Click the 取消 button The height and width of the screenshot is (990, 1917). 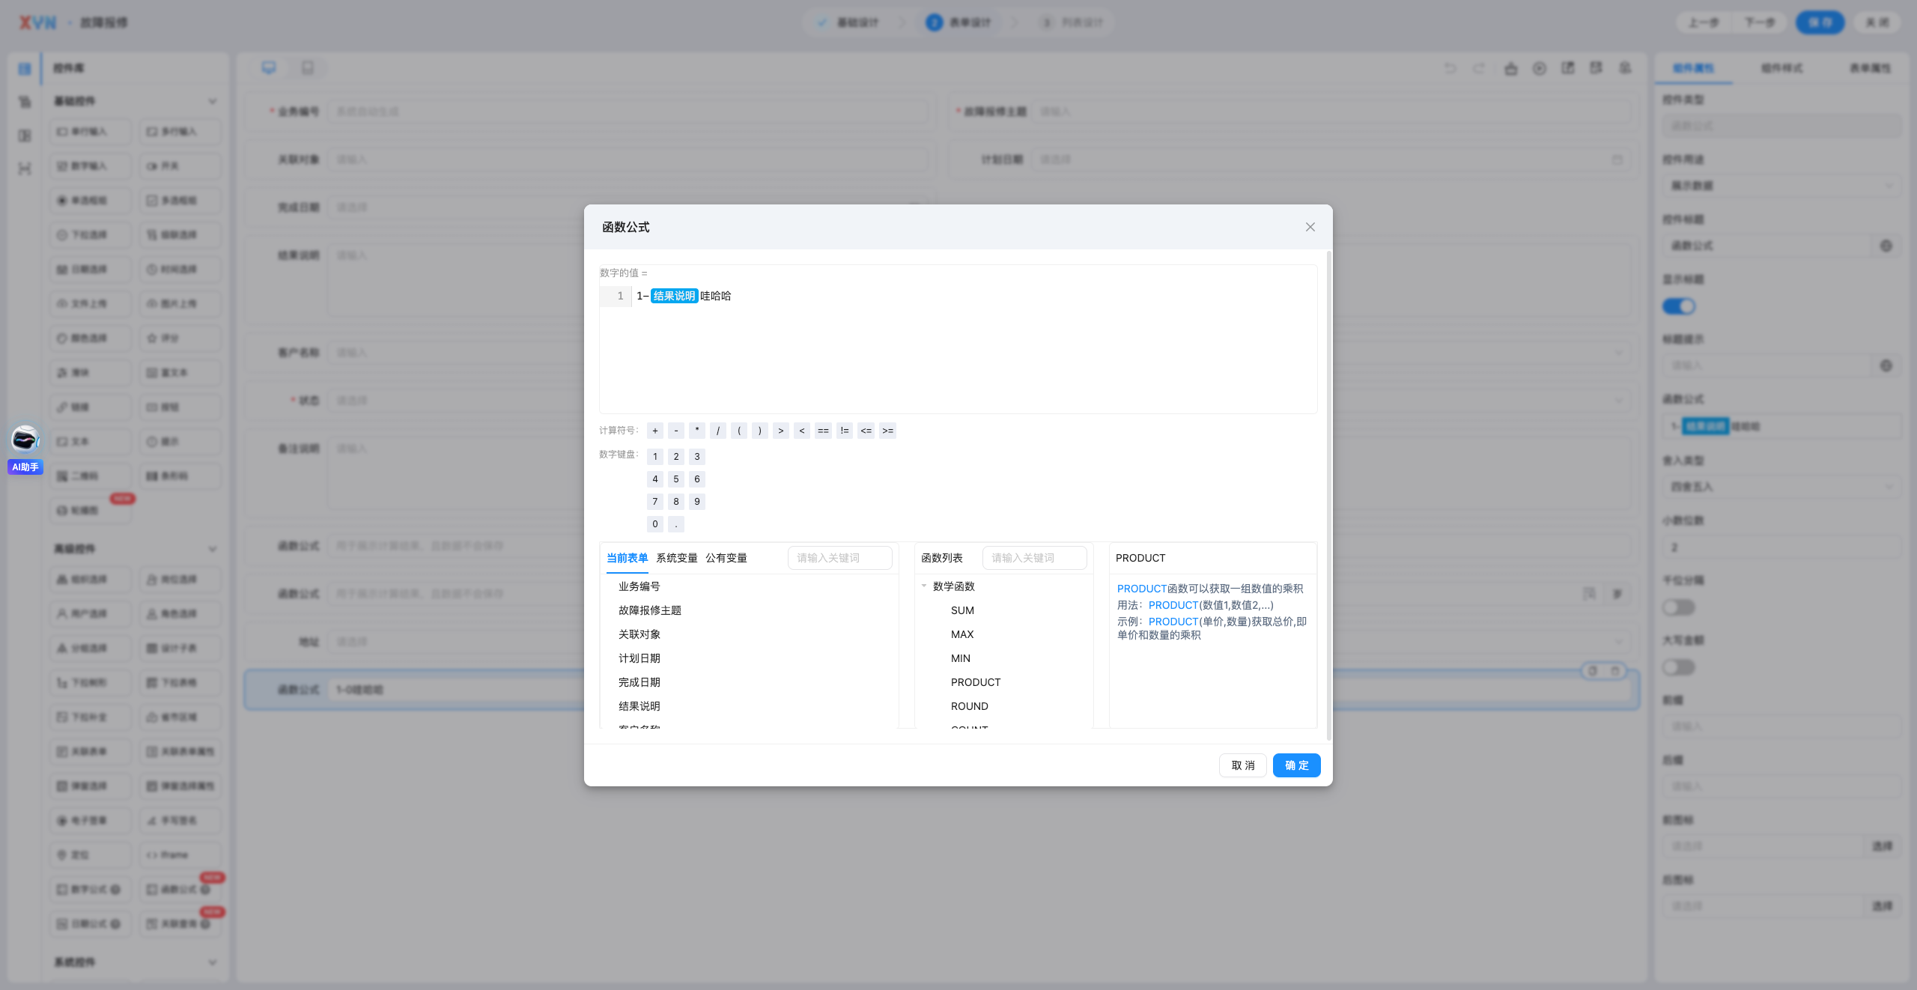(x=1243, y=765)
